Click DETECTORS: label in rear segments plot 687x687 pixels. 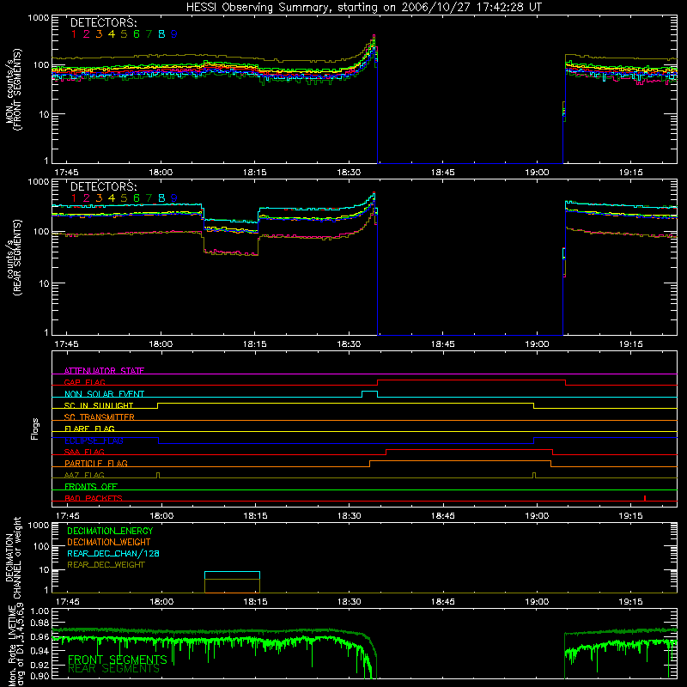point(103,187)
